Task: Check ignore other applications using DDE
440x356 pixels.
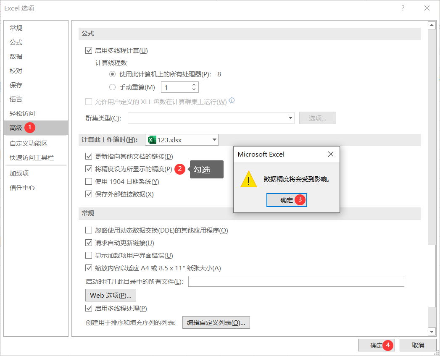Action: point(89,230)
